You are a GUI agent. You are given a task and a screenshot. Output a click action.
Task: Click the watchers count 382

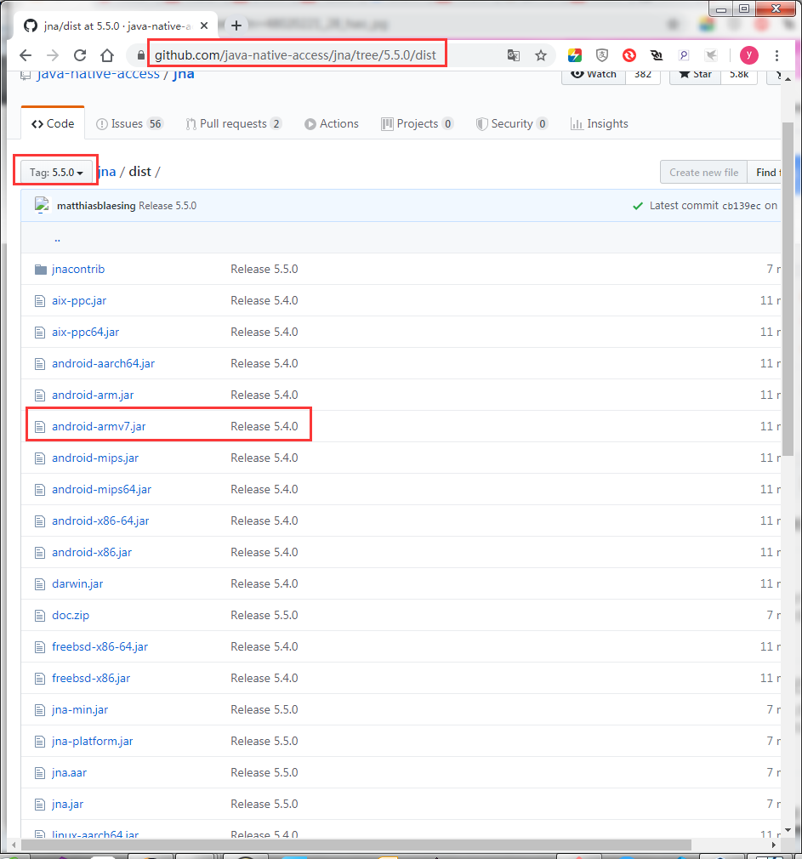643,75
